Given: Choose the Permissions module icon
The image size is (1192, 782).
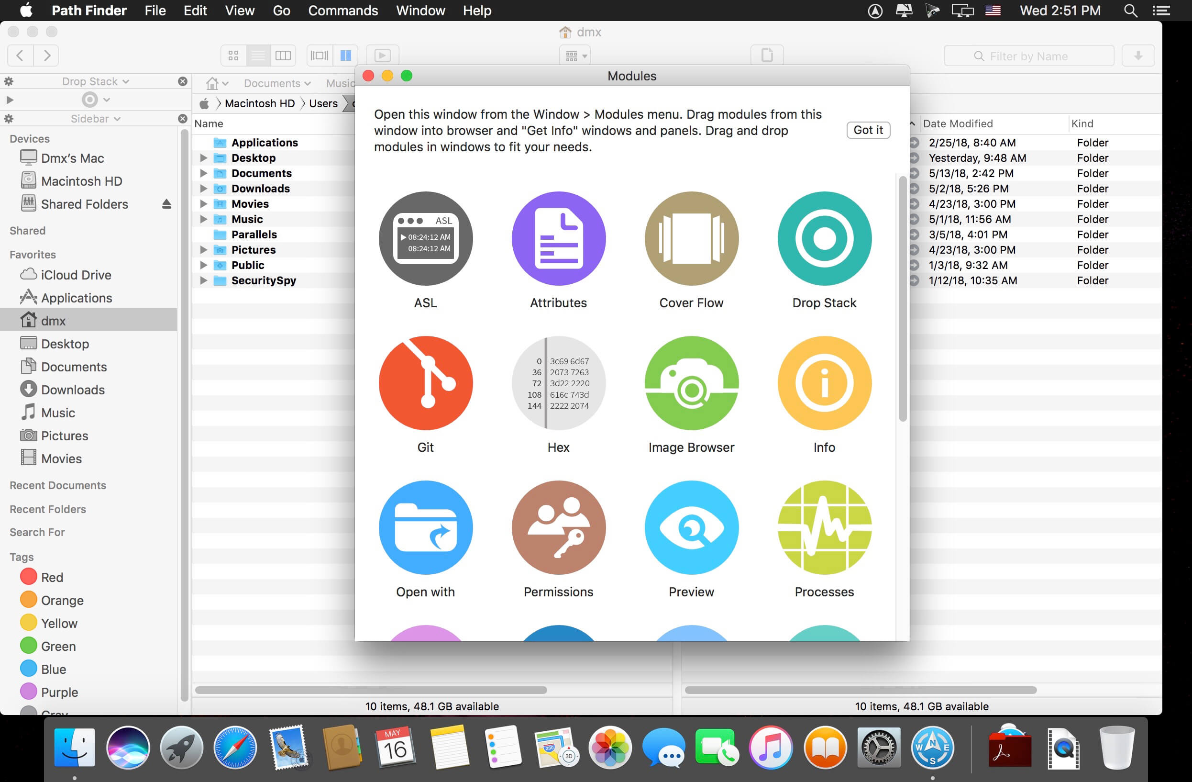Looking at the screenshot, I should pyautogui.click(x=558, y=527).
